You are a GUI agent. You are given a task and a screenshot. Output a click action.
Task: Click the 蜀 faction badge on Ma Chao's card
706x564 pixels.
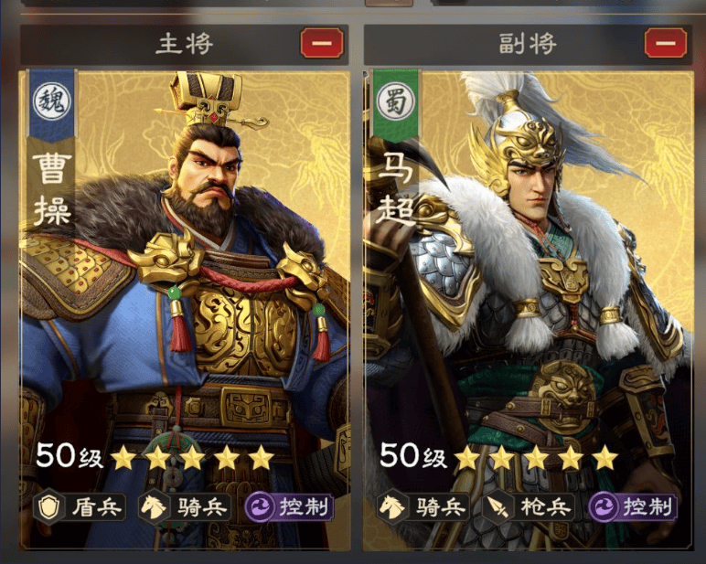click(x=395, y=101)
